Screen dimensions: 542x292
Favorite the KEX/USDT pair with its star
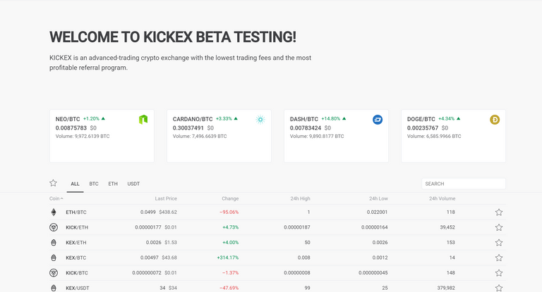point(499,288)
